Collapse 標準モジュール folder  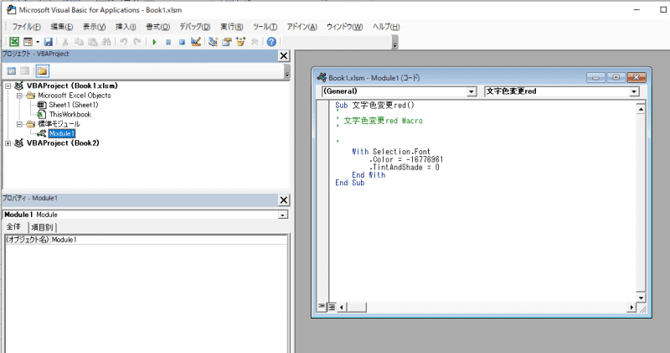tap(19, 124)
